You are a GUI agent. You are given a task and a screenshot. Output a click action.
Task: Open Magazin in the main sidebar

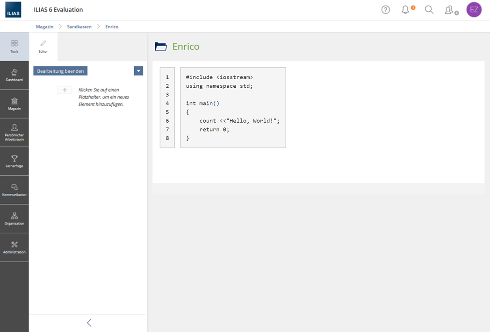point(14,104)
